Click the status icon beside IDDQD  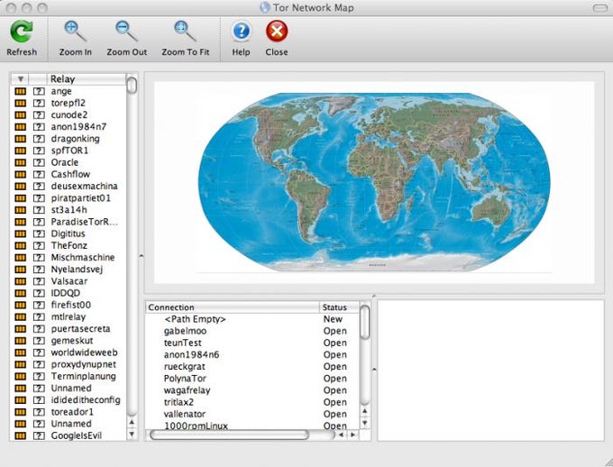coord(21,293)
